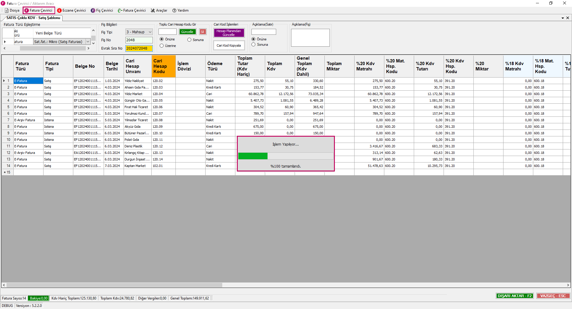
Task: Click the Fatura Çevirici toolbar icon
Action: point(27,10)
